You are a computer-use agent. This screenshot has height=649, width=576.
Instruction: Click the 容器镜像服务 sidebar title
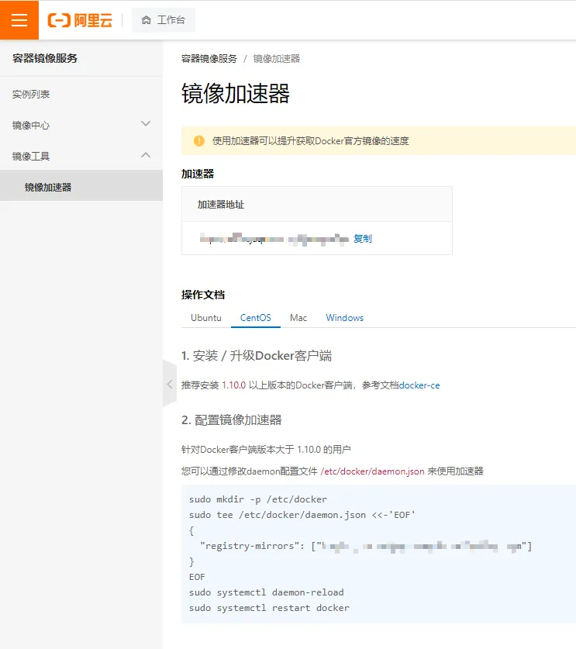click(45, 58)
